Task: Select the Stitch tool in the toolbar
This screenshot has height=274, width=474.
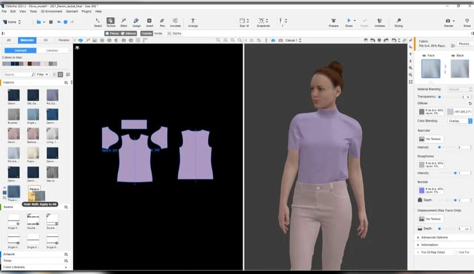Action: [x=123, y=22]
